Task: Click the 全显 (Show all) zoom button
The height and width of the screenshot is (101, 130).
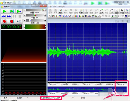Action: tap(86, 12)
